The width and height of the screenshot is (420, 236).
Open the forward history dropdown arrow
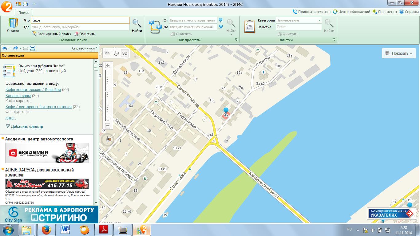point(21,48)
